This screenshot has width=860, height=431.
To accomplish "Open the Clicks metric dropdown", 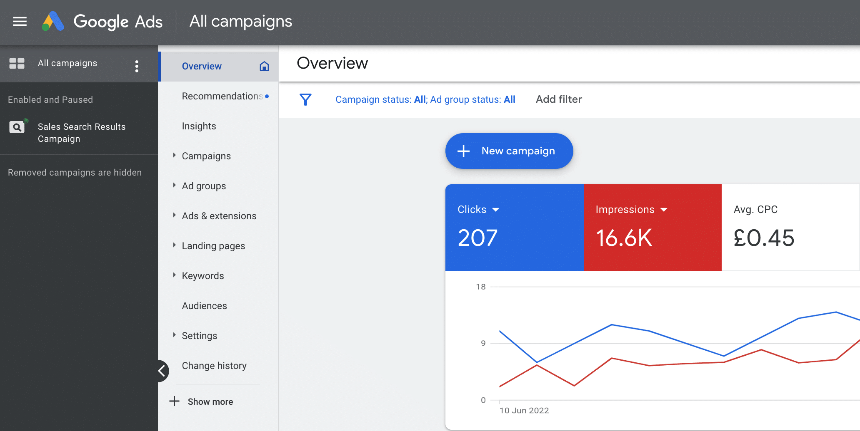I will [x=496, y=210].
